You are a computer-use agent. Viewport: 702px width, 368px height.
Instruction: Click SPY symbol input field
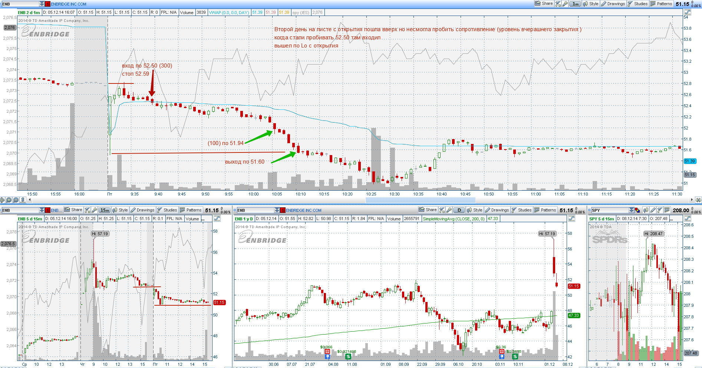coord(610,210)
